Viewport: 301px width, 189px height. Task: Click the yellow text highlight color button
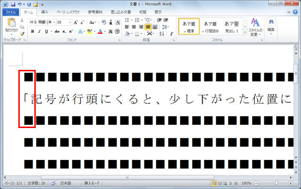tap(89, 31)
